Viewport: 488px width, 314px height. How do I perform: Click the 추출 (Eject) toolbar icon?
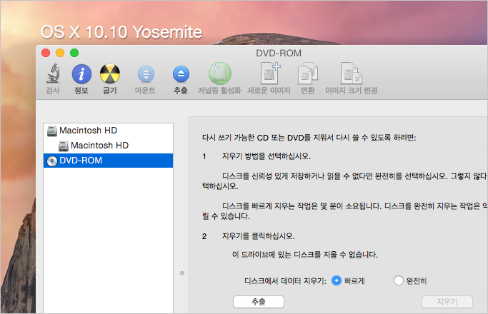(x=181, y=74)
